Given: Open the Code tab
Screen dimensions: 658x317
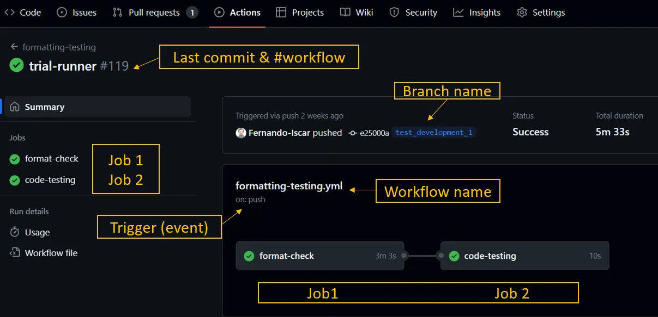Looking at the screenshot, I should click(23, 13).
